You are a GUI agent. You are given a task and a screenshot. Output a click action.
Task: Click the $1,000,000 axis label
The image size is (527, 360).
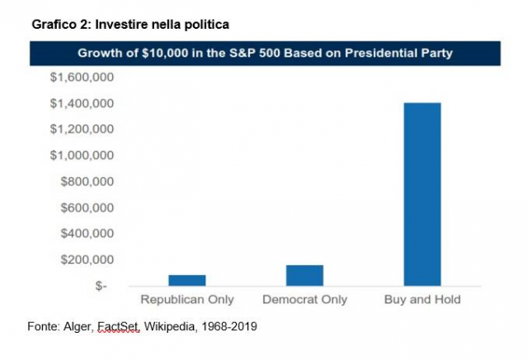(82, 155)
